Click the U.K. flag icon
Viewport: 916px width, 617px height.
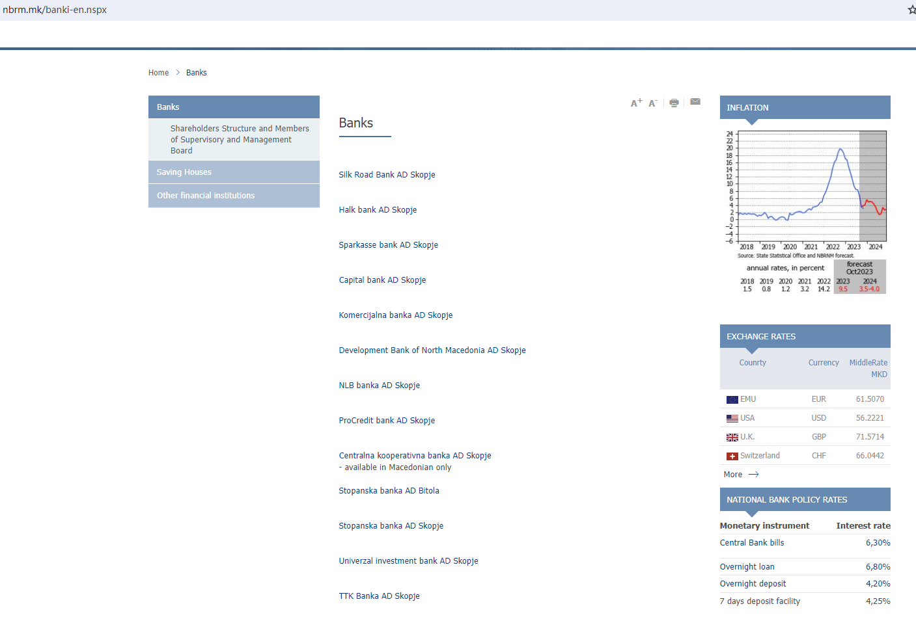(x=732, y=438)
